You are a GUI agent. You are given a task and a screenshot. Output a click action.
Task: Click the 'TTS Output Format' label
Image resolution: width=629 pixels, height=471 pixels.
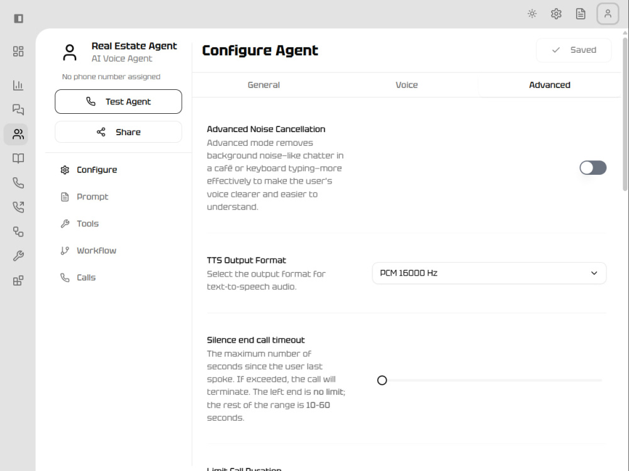[x=247, y=260]
